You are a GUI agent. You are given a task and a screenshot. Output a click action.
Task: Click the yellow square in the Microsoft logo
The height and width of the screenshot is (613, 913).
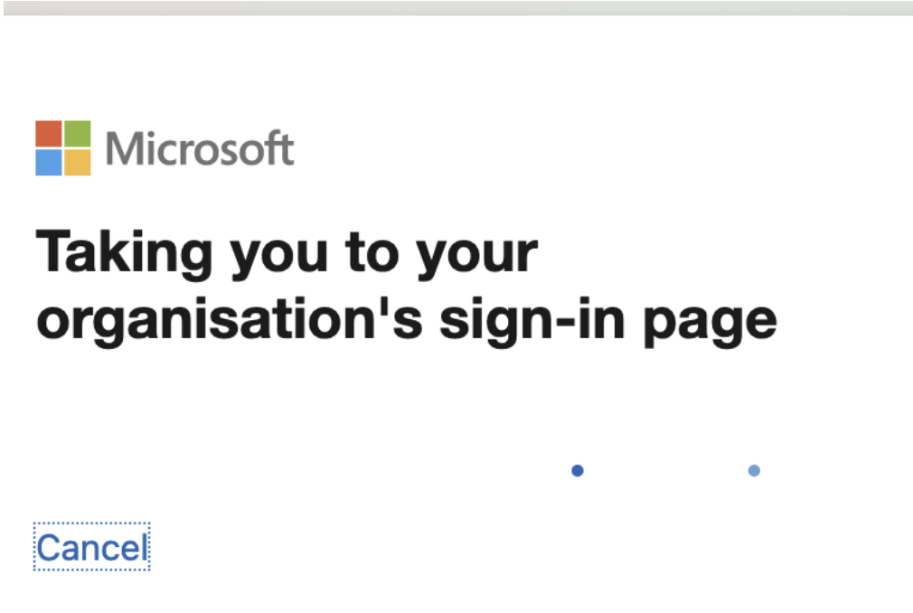(x=76, y=163)
